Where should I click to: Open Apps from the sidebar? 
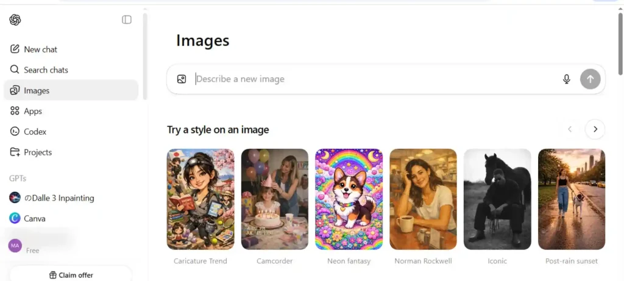coord(33,111)
